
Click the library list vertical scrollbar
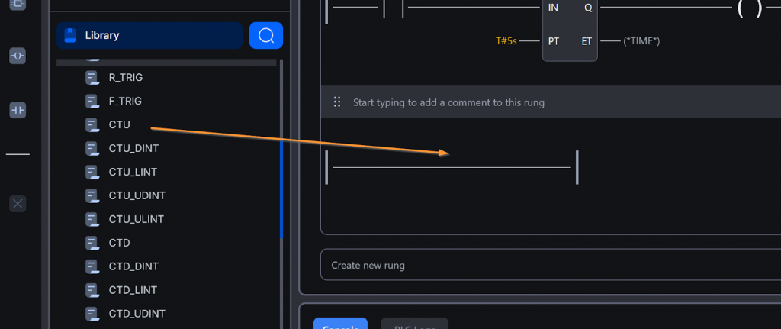281,191
